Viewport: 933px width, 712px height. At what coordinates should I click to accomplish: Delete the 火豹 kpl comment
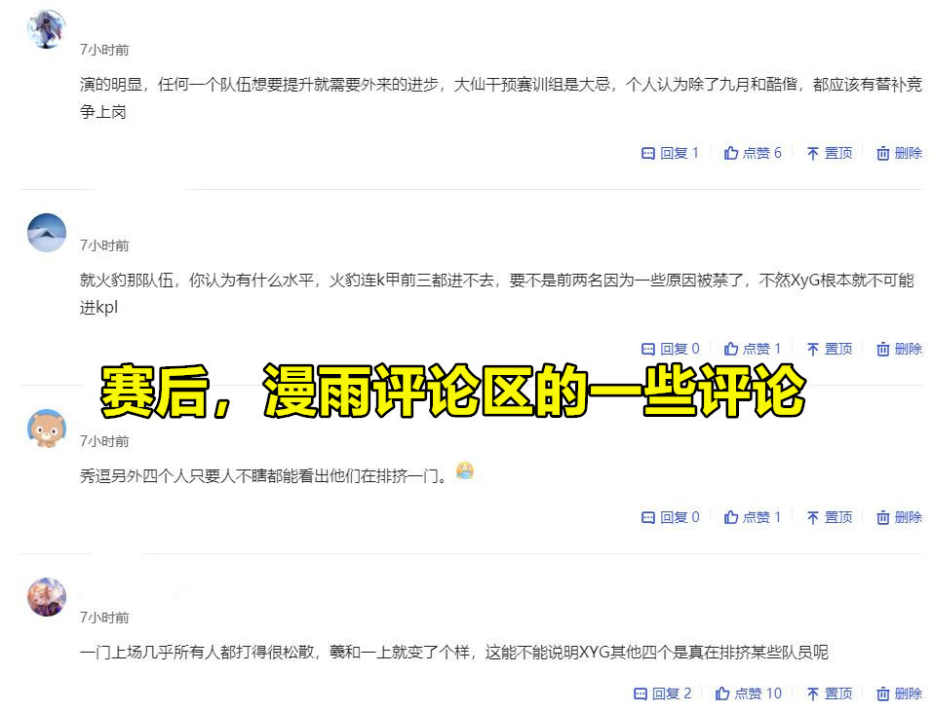[x=899, y=349]
